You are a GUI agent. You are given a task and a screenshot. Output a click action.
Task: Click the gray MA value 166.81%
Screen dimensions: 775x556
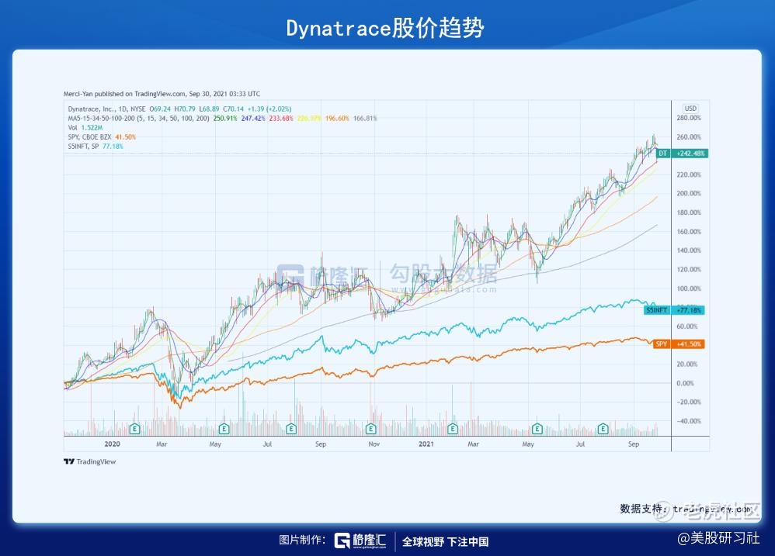[365, 119]
